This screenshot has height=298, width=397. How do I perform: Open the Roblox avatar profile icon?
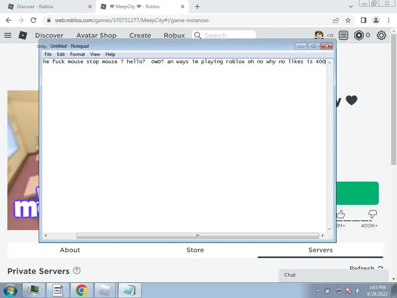(x=319, y=35)
